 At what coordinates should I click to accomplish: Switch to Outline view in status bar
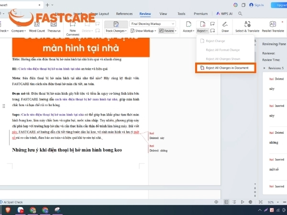click(234, 202)
